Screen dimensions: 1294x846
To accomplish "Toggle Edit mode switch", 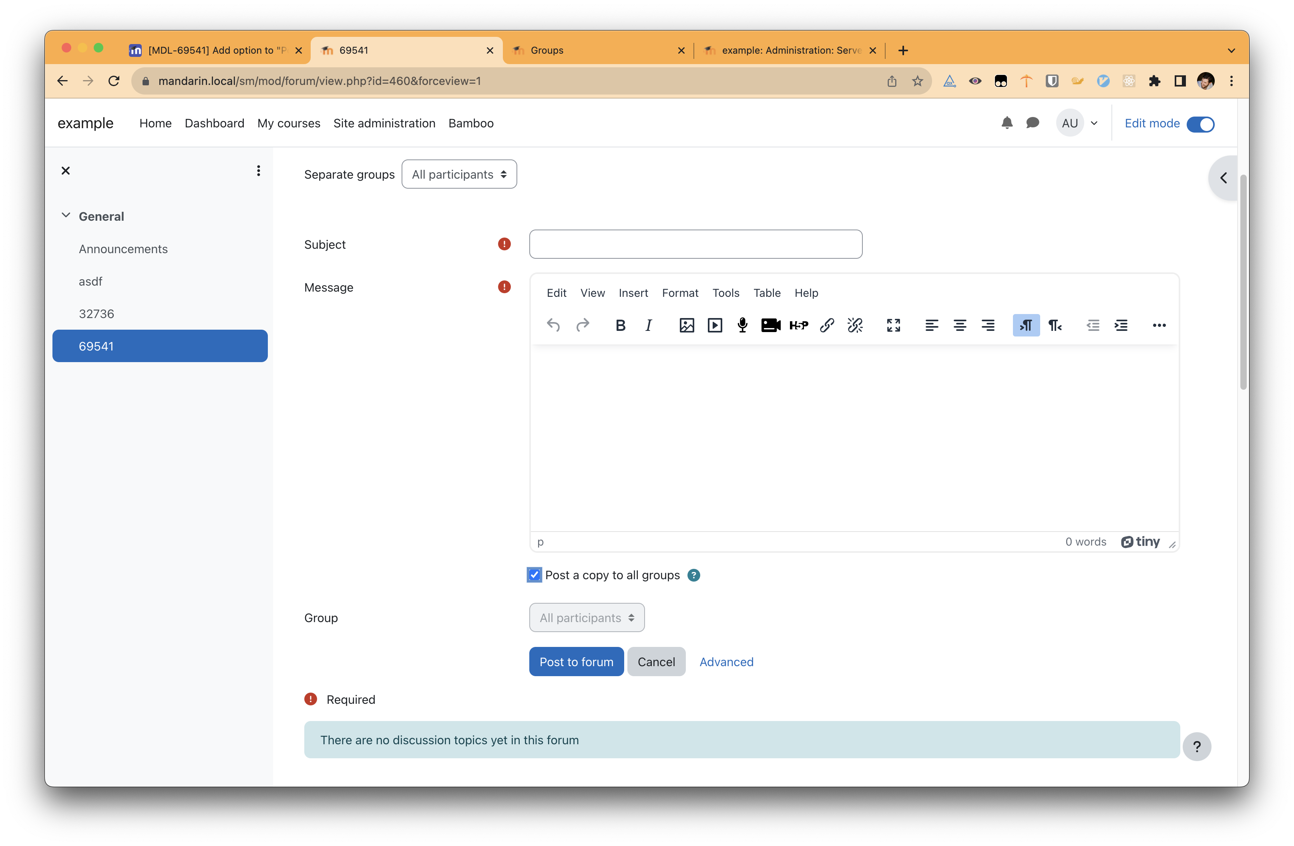I will (1200, 124).
